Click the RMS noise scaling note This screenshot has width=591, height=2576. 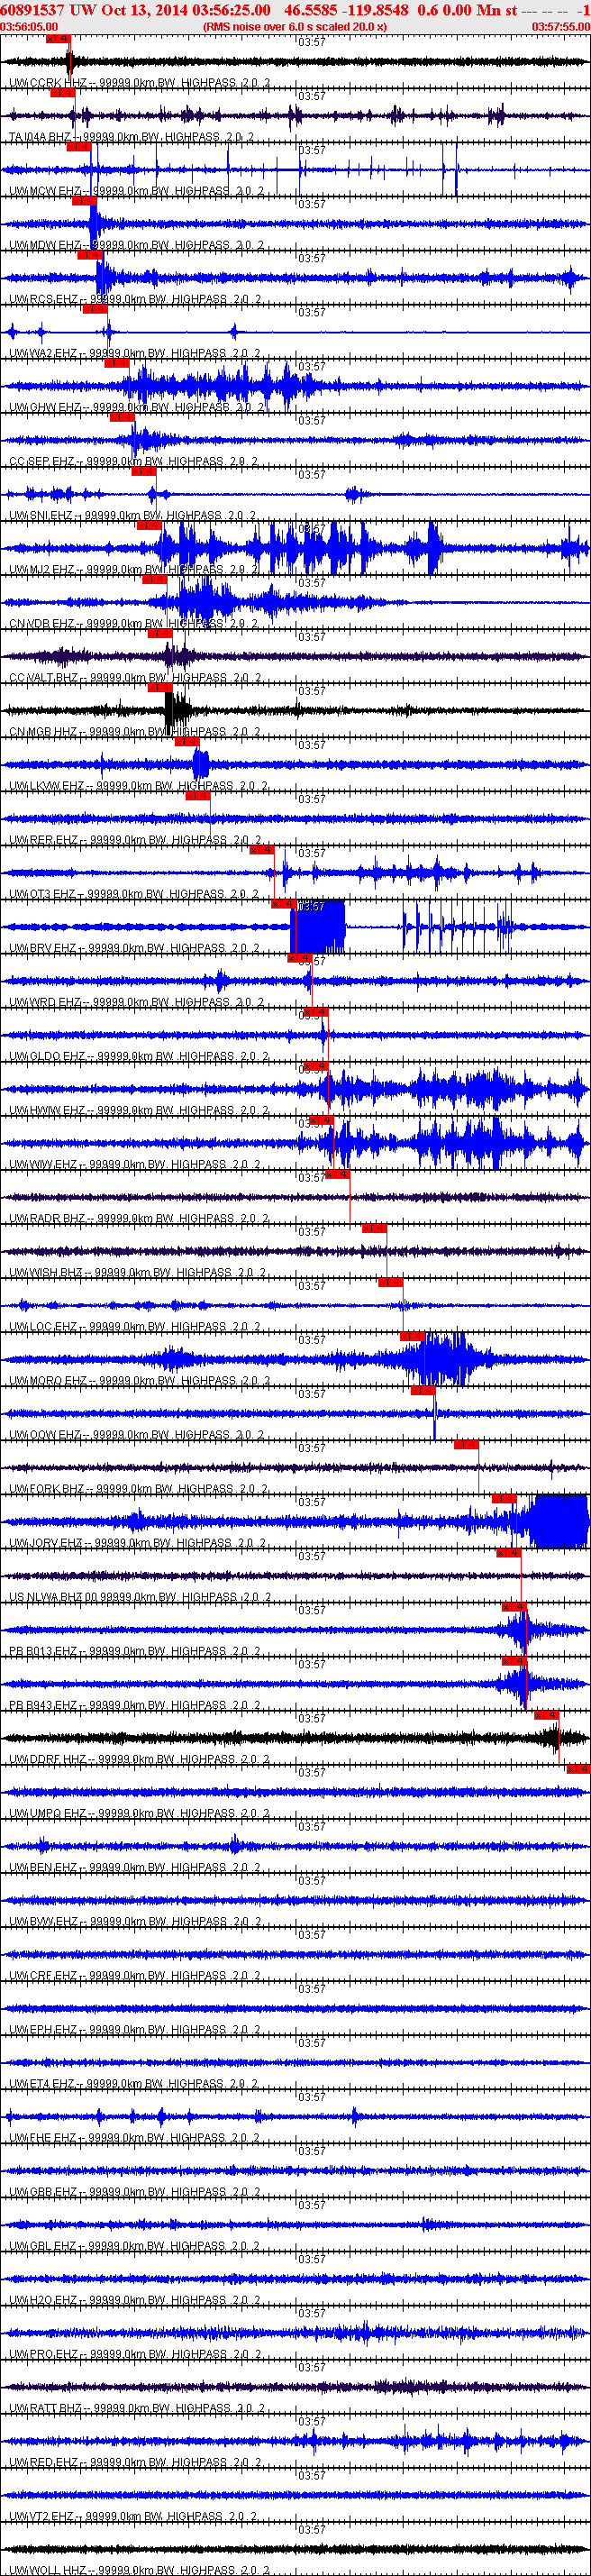(295, 27)
